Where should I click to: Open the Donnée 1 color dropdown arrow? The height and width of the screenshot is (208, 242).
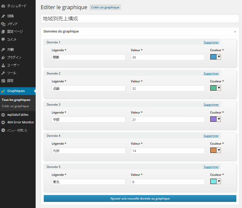(219, 57)
